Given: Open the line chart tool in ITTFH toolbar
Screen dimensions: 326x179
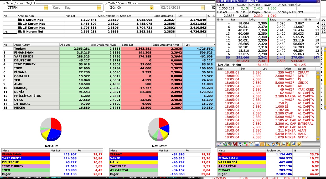Looking at the screenshot, I should pos(219,144).
